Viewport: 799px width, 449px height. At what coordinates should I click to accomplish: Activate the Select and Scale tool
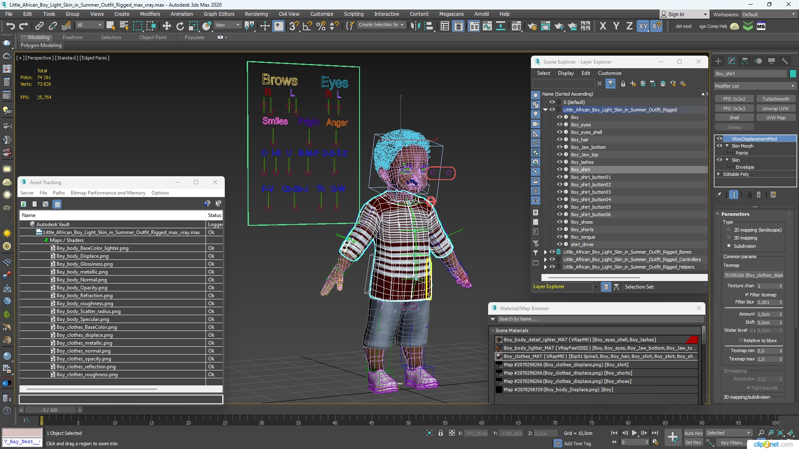pos(194,26)
